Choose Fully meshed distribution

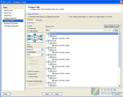[28, 31]
